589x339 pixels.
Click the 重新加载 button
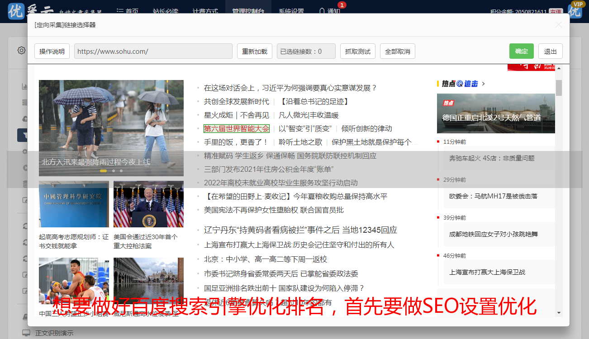click(x=254, y=51)
